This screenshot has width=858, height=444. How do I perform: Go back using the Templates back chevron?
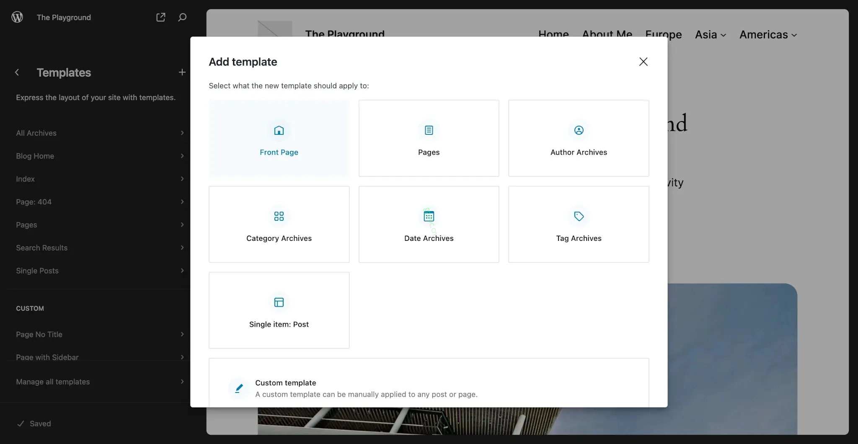pos(17,72)
